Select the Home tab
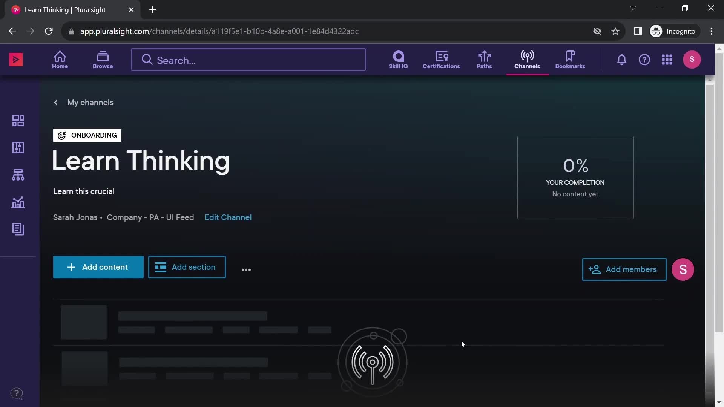724x407 pixels. click(x=60, y=59)
